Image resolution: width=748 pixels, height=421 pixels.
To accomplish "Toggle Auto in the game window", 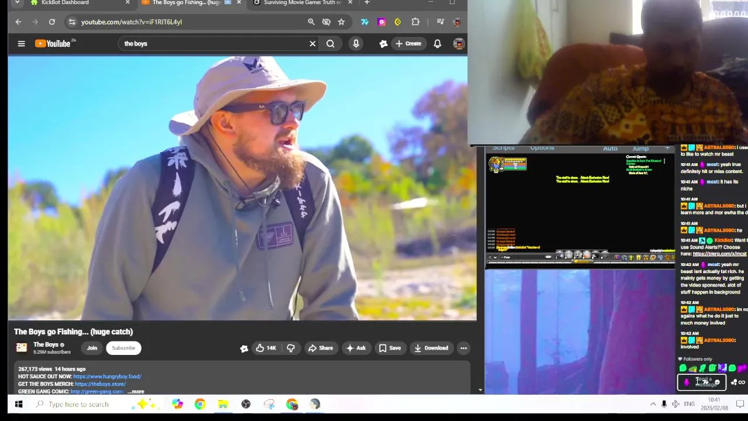I will coord(610,149).
